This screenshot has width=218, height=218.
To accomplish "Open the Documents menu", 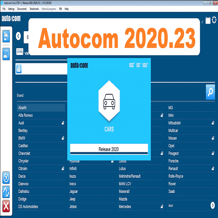I will [x=22, y=9].
